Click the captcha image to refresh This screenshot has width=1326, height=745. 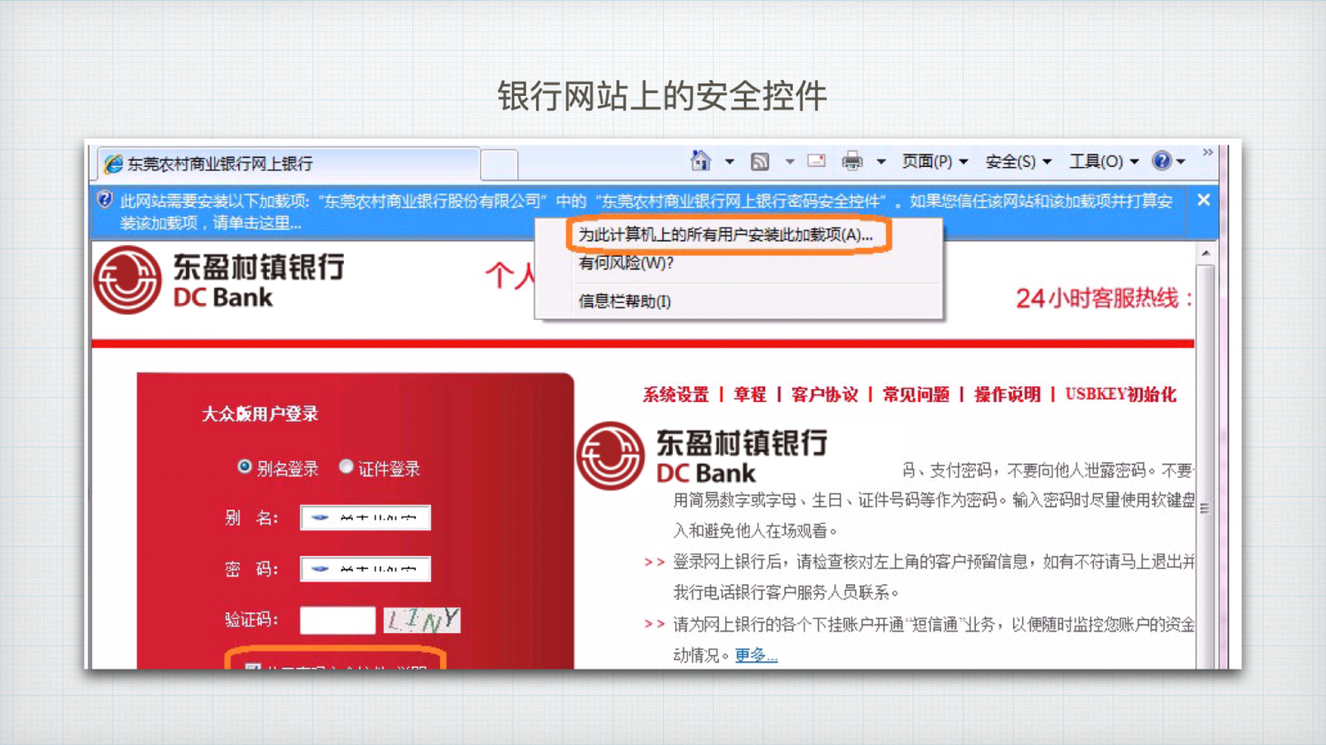[x=422, y=620]
